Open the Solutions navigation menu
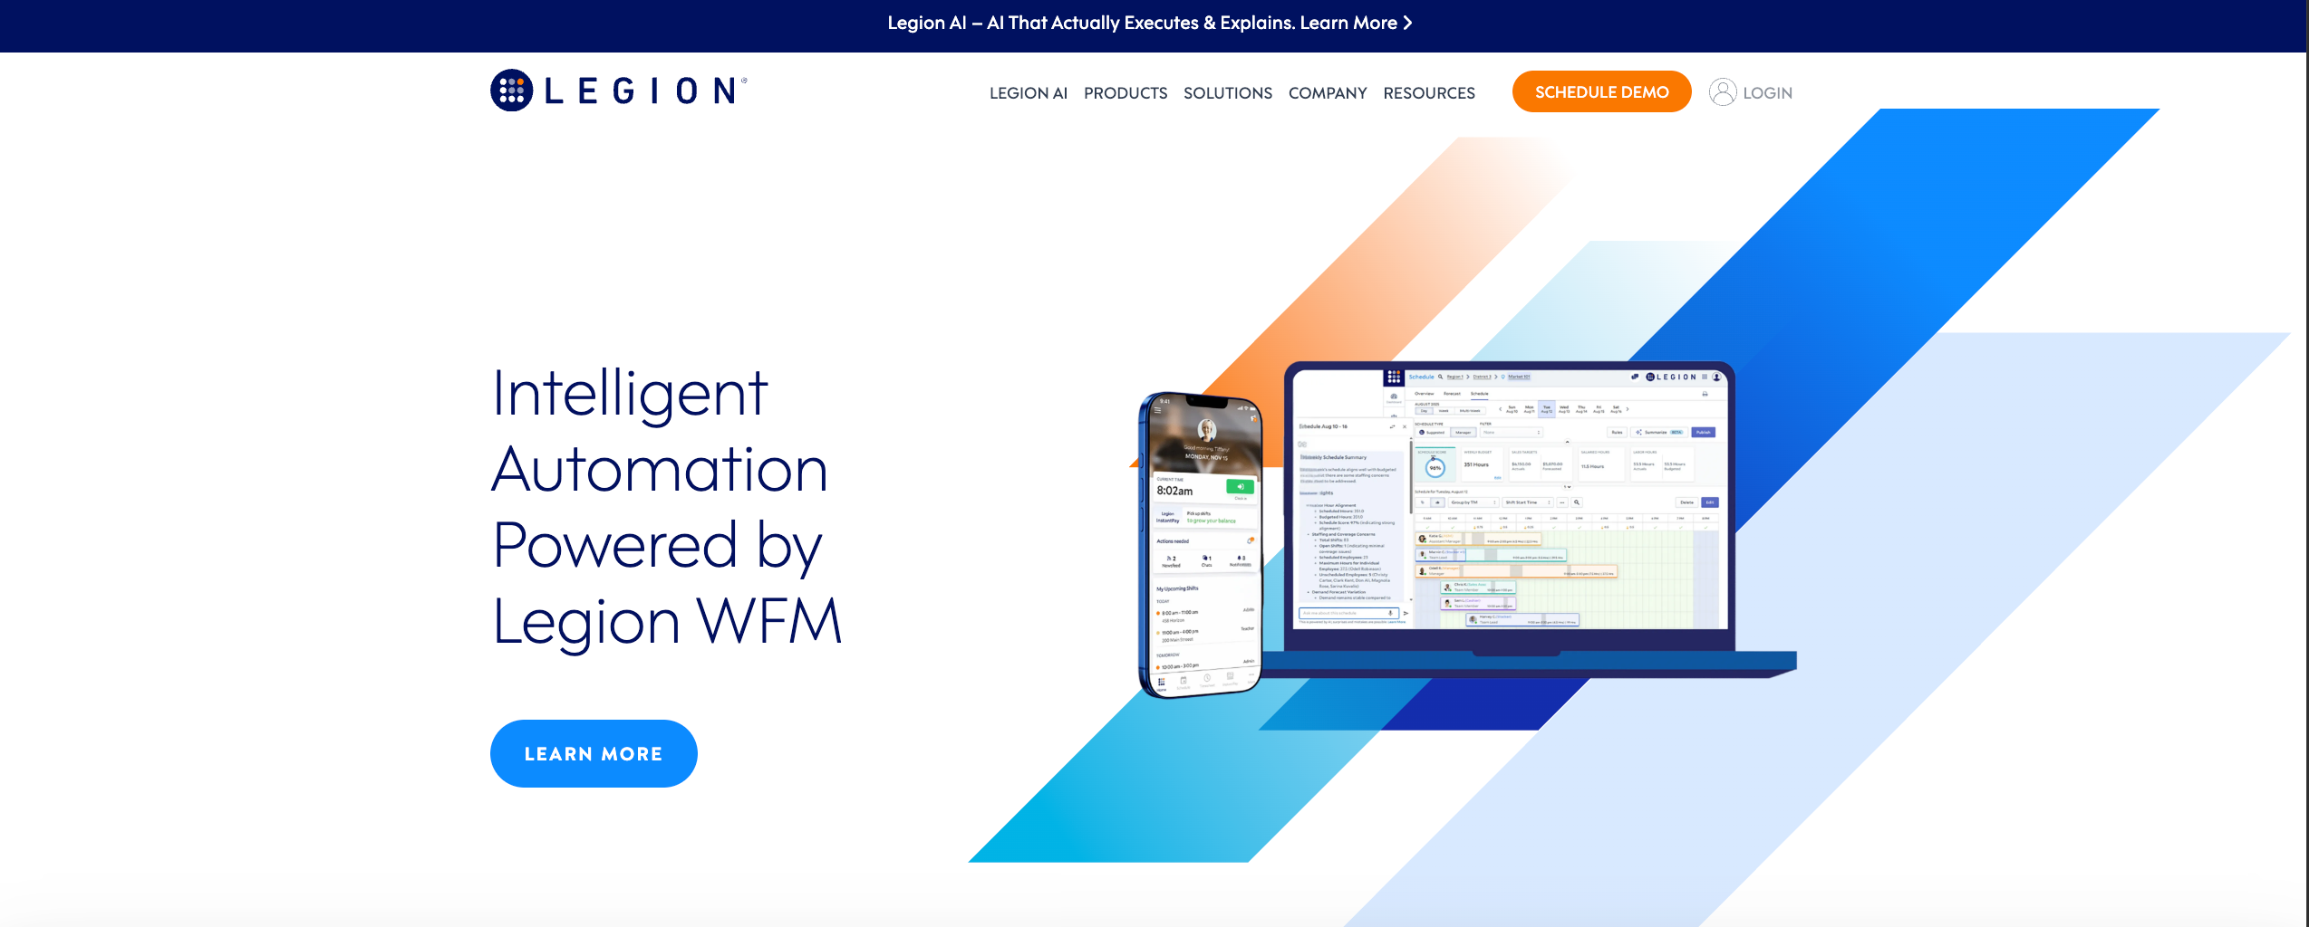2309x927 pixels. [1228, 93]
